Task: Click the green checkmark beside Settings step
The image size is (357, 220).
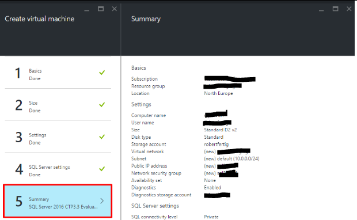Action: click(102, 136)
